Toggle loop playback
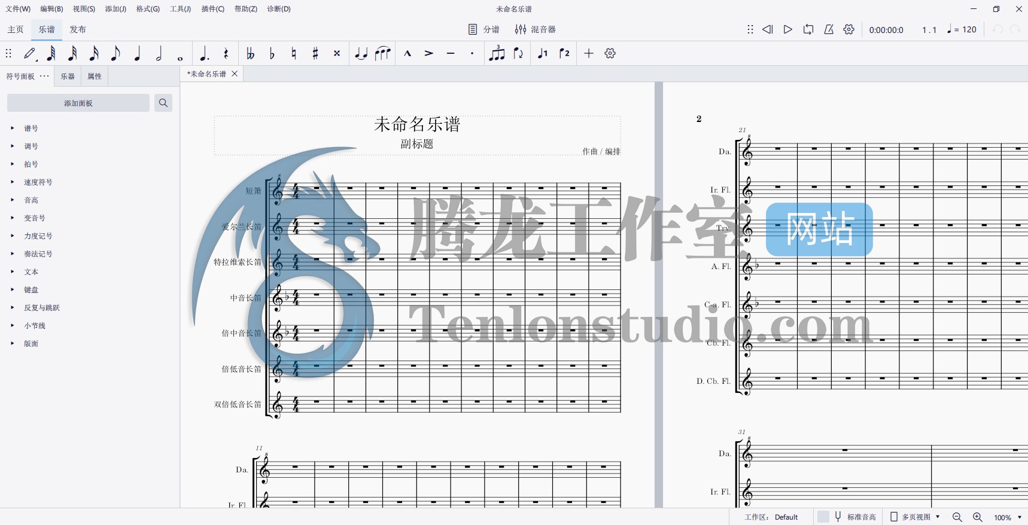 click(808, 29)
